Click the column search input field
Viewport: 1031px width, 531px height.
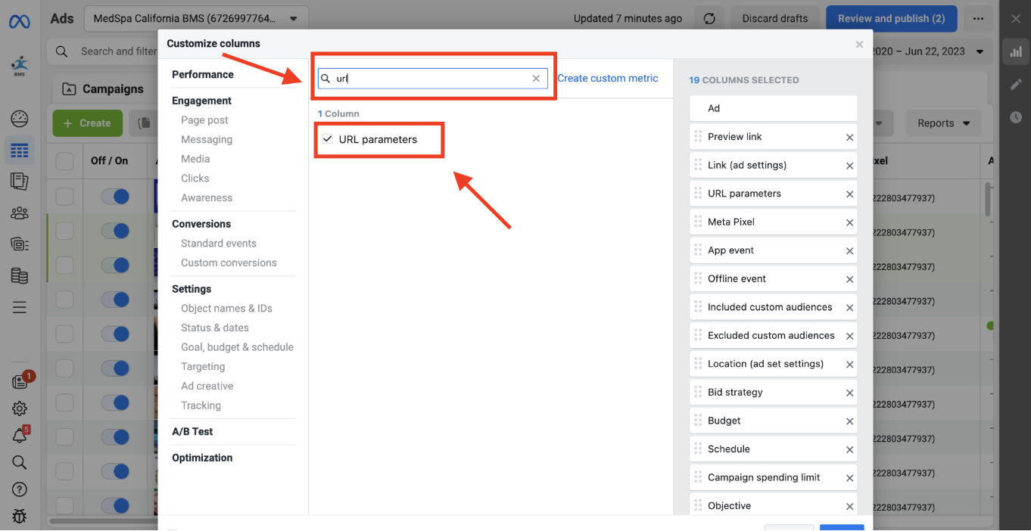pyautogui.click(x=432, y=79)
